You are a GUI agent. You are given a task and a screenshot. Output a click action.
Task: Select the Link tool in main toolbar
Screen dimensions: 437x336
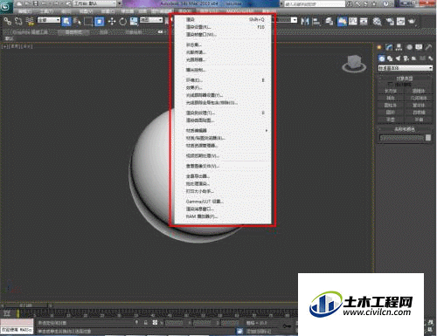pyautogui.click(x=7, y=21)
